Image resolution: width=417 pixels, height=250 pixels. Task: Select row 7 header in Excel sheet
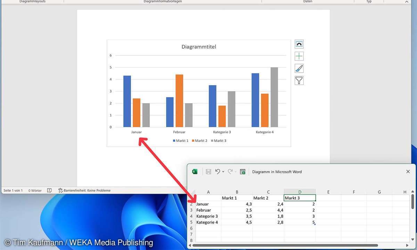point(191,234)
